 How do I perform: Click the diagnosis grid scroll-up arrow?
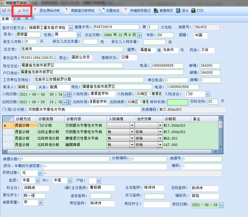[220, 118]
